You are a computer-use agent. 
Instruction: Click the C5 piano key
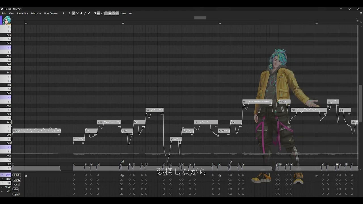6,48
